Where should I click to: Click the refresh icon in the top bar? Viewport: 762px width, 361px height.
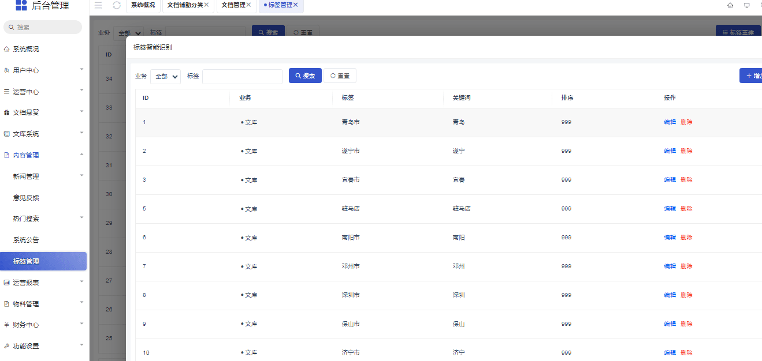(117, 5)
